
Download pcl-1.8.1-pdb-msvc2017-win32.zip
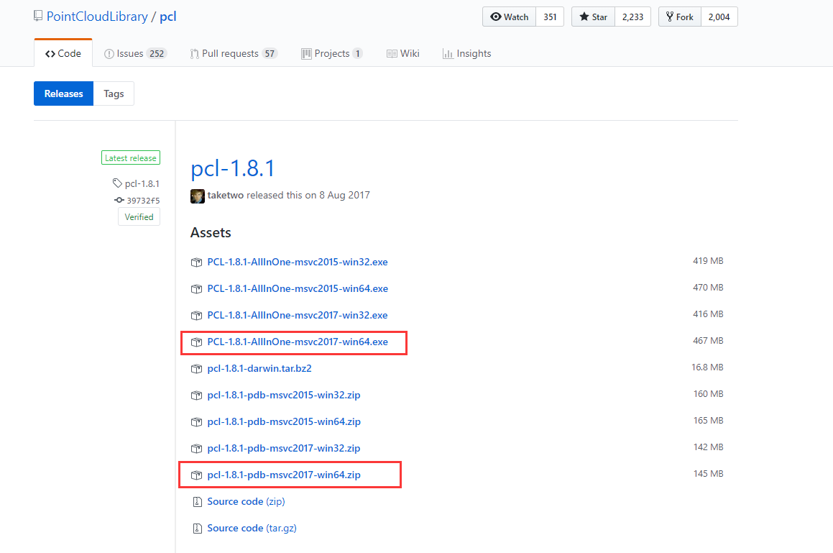[284, 448]
